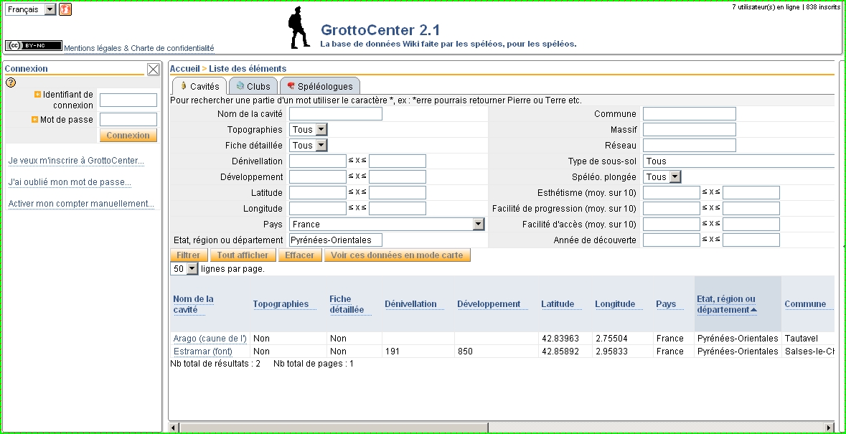Sort by Développement column header
Screen dimensions: 846x434
[489, 304]
